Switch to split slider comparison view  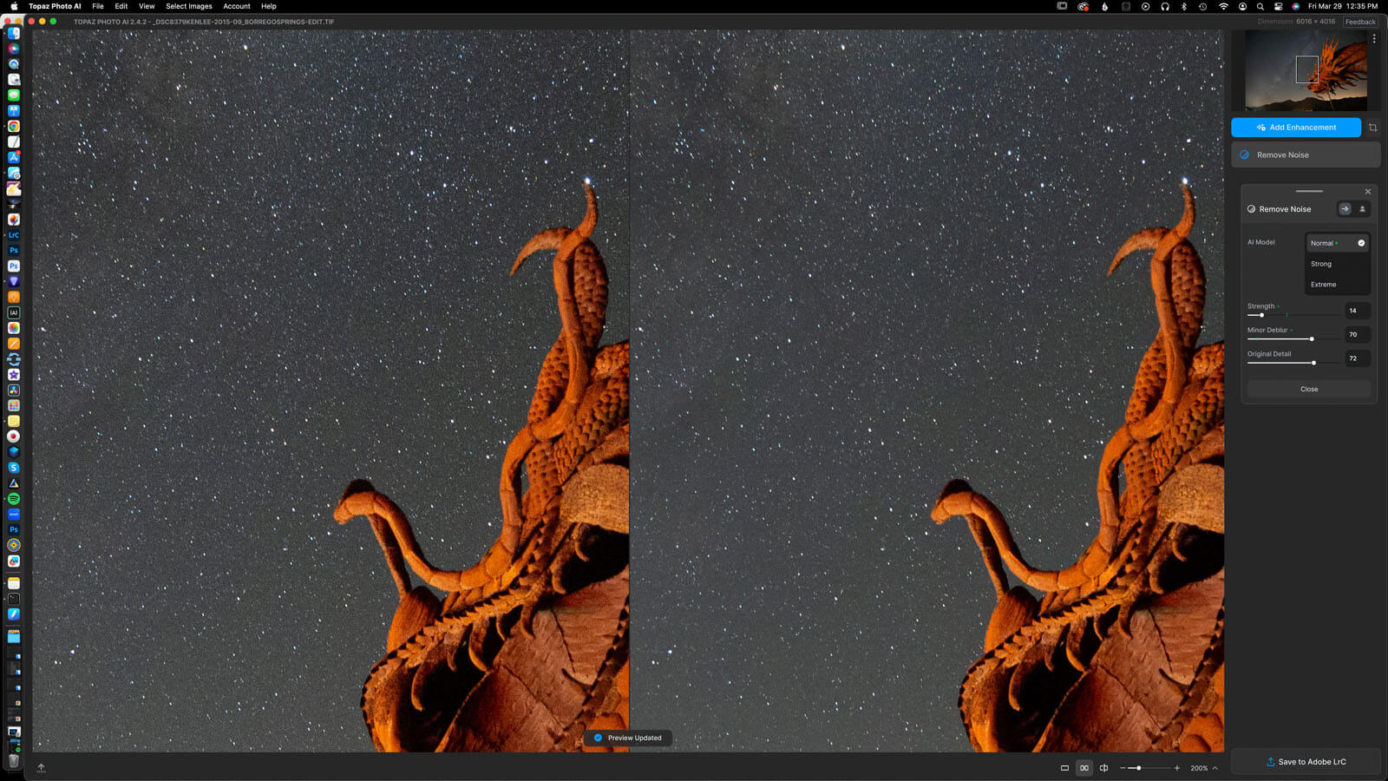tap(1103, 768)
